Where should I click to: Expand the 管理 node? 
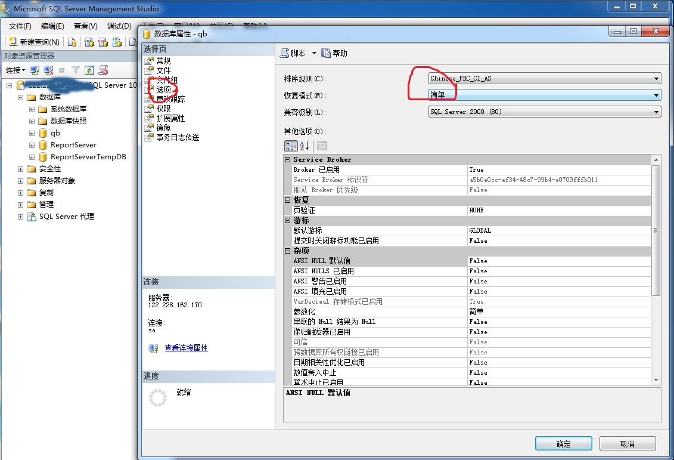point(20,205)
